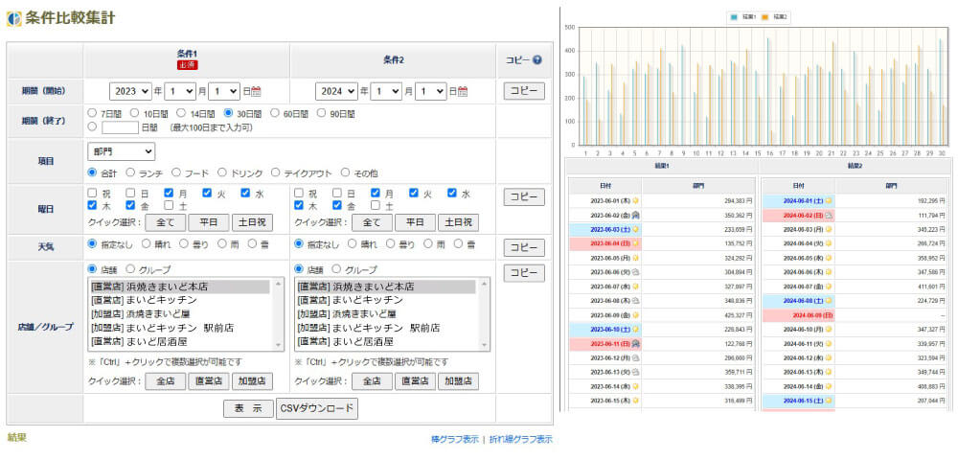The image size is (958, 460).
Task: Click cloudy icon in 2023-06-08 (木) row
Action: click(x=635, y=301)
